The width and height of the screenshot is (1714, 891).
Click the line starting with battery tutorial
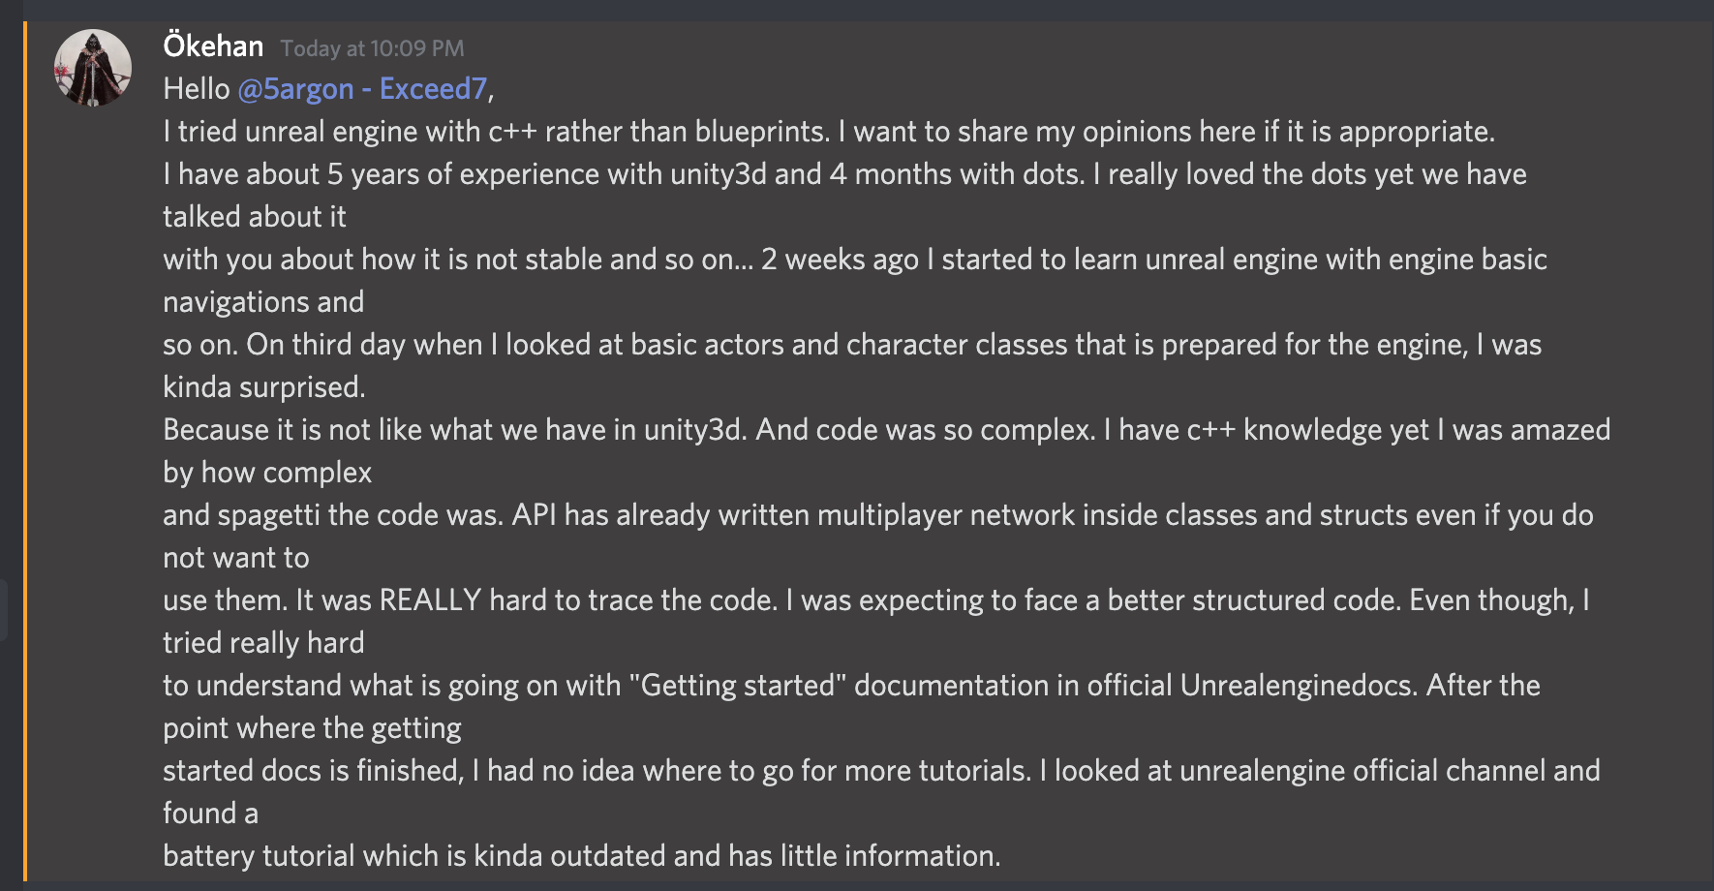581,856
